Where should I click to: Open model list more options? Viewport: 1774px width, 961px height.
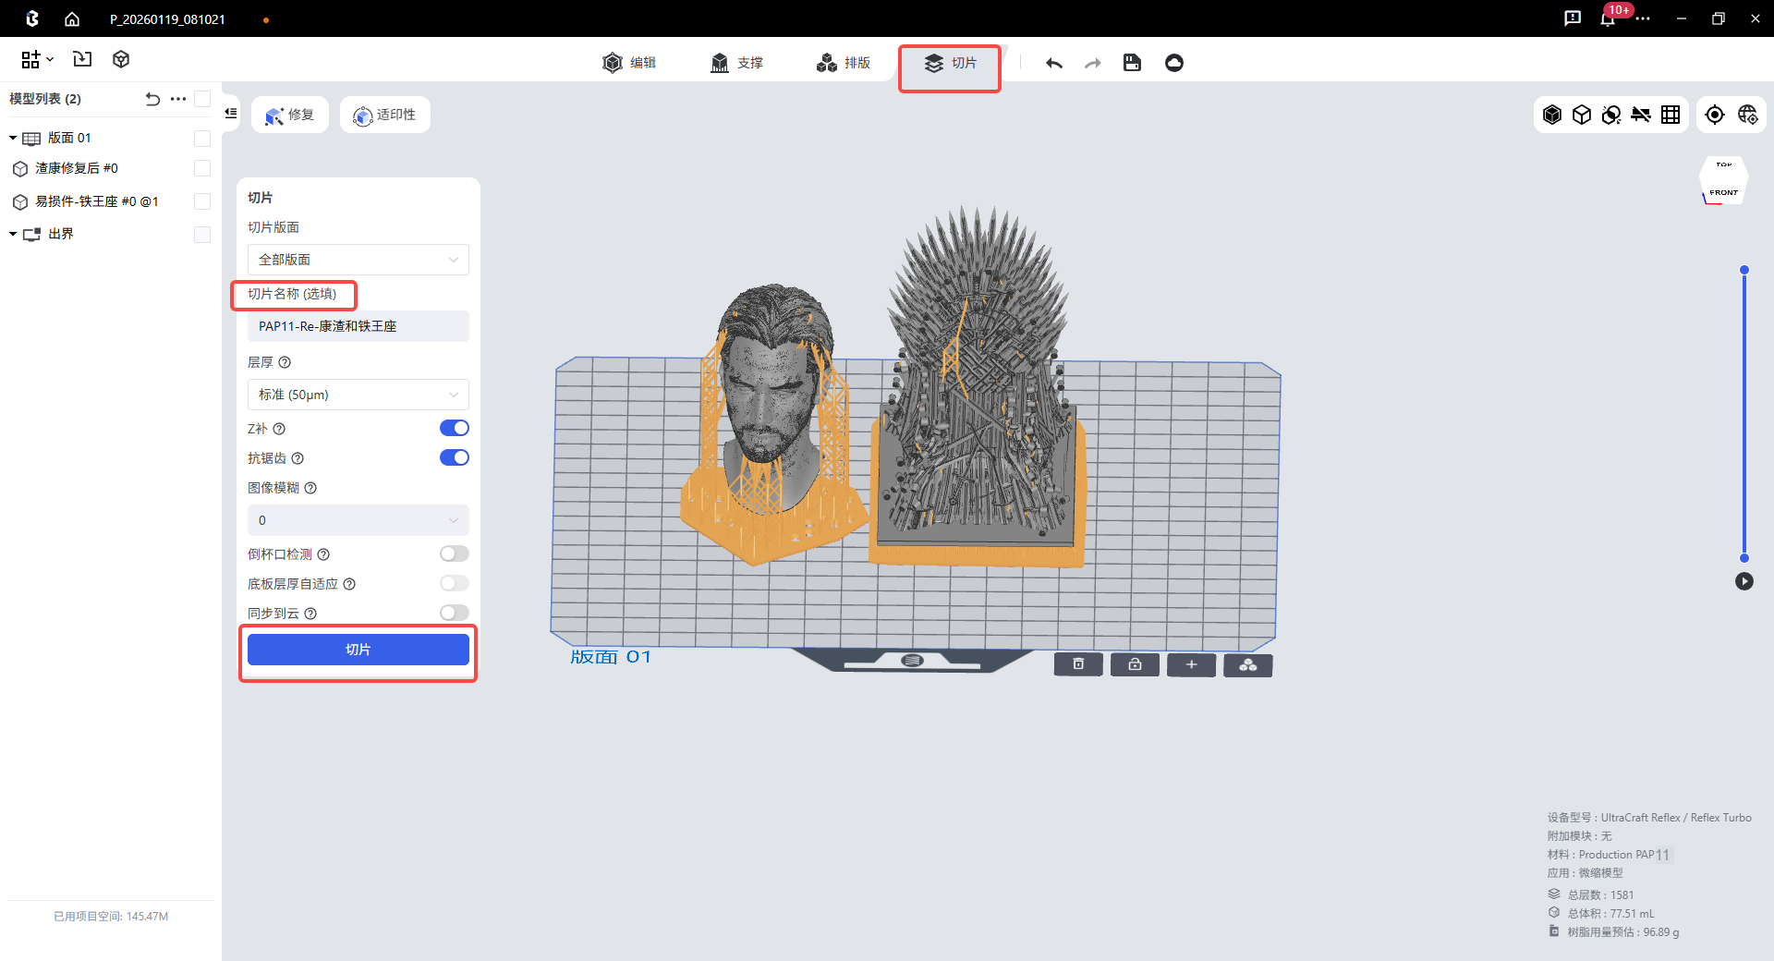(x=178, y=99)
